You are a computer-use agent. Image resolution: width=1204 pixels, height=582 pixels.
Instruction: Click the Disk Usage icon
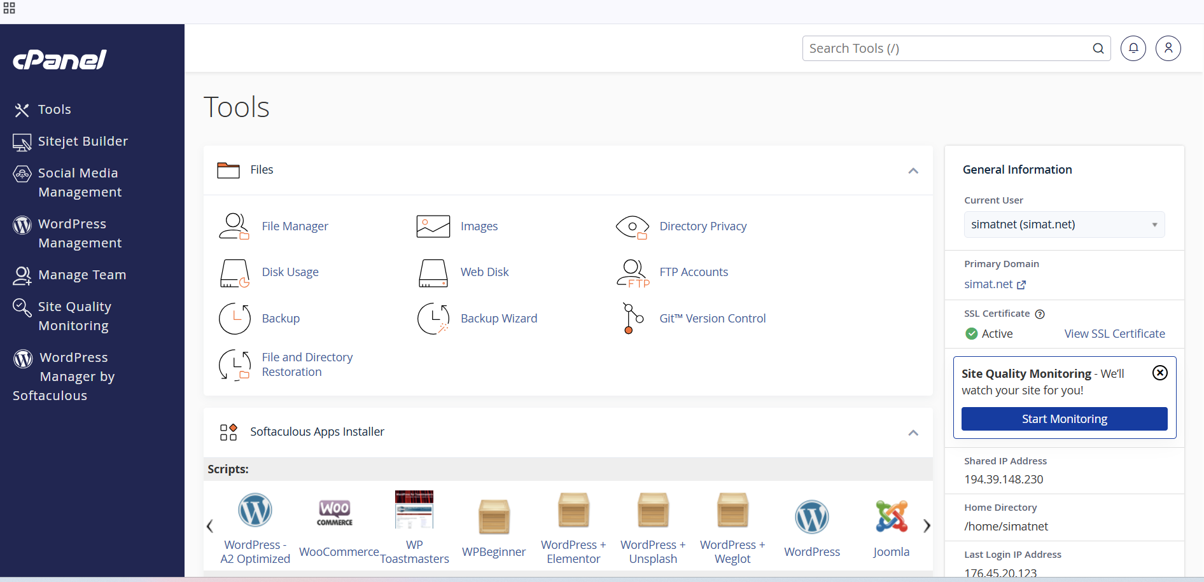coord(234,273)
